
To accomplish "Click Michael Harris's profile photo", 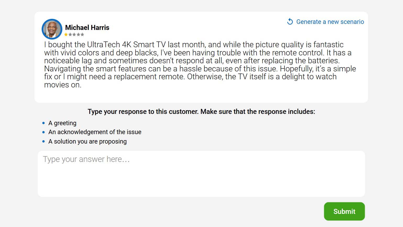I will pos(52,29).
